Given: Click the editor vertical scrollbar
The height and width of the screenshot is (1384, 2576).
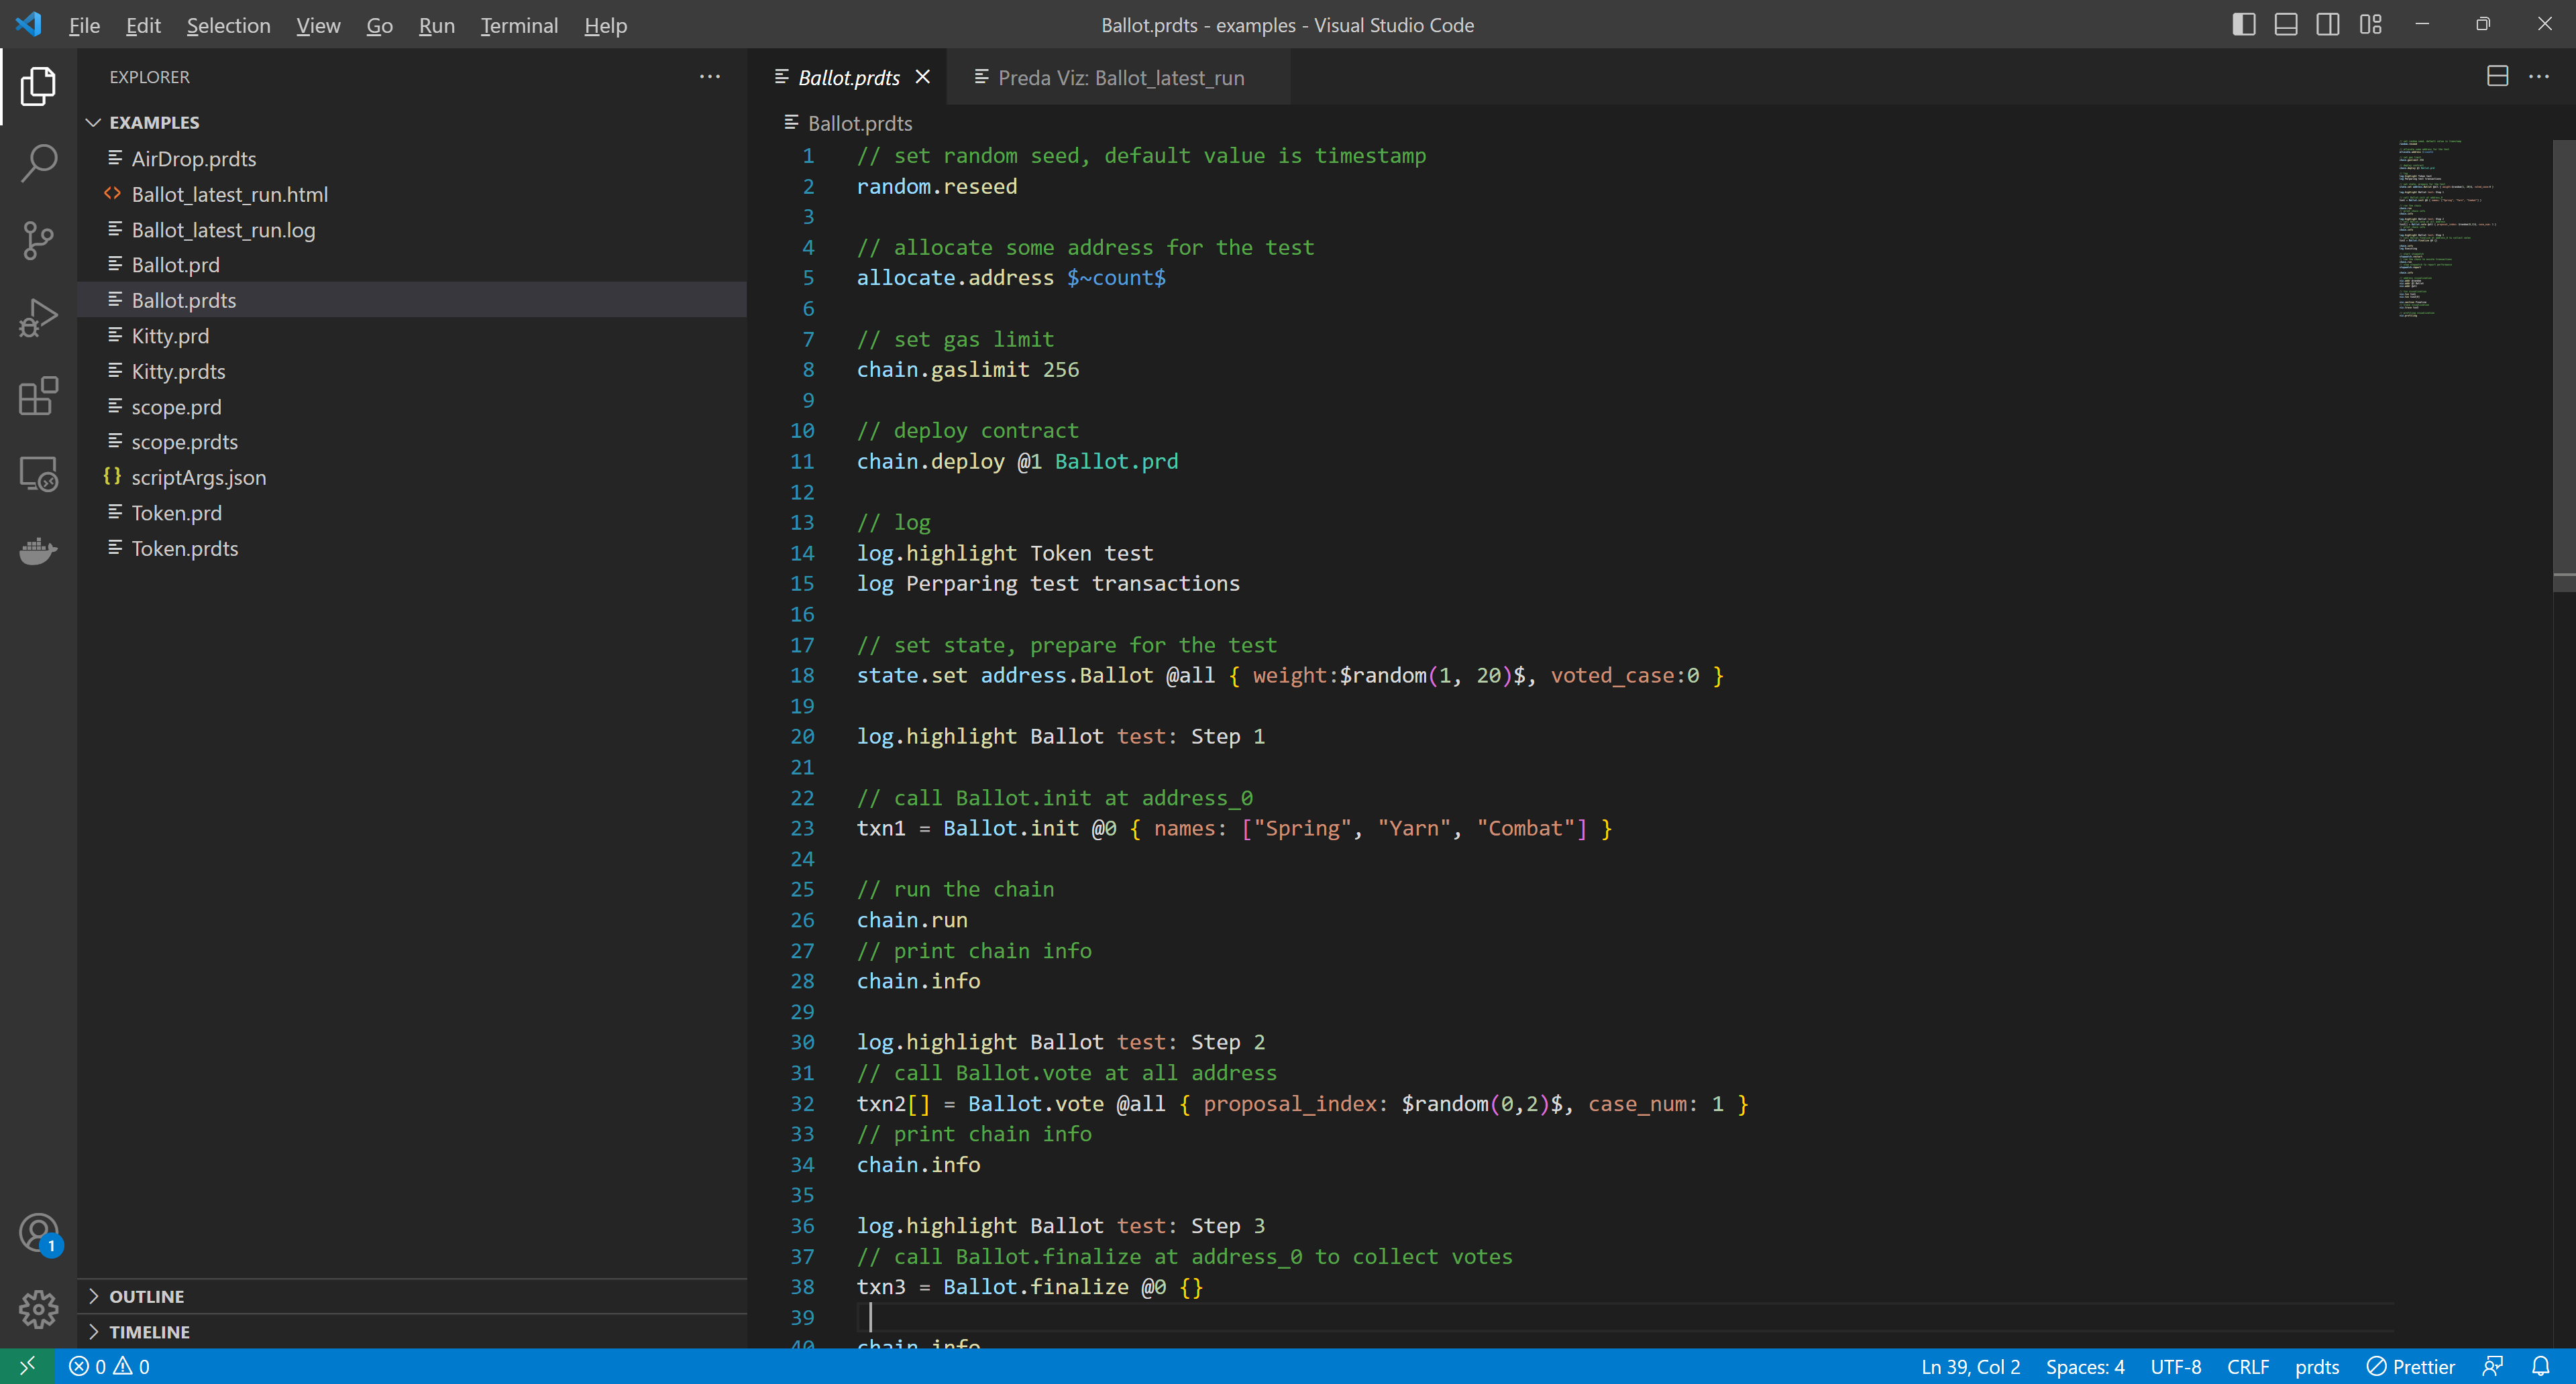Looking at the screenshot, I should click(x=2564, y=365).
